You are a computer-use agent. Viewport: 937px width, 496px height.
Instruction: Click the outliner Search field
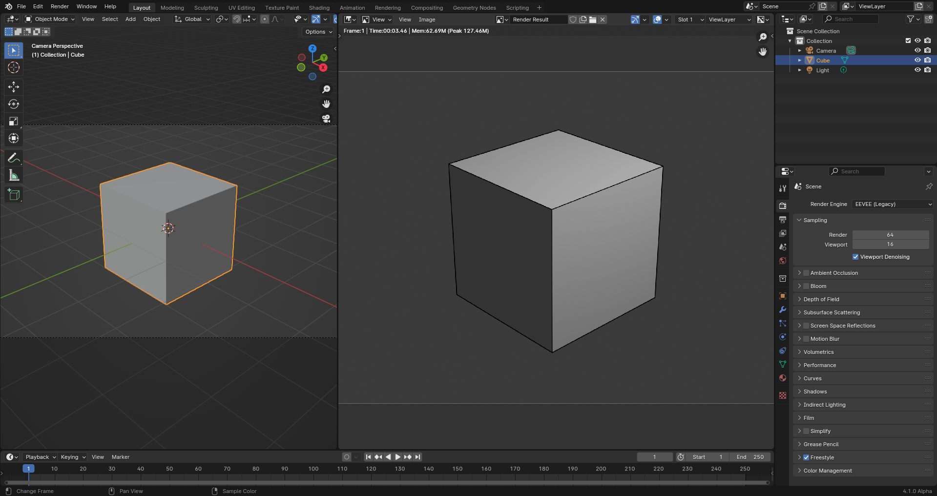point(851,19)
